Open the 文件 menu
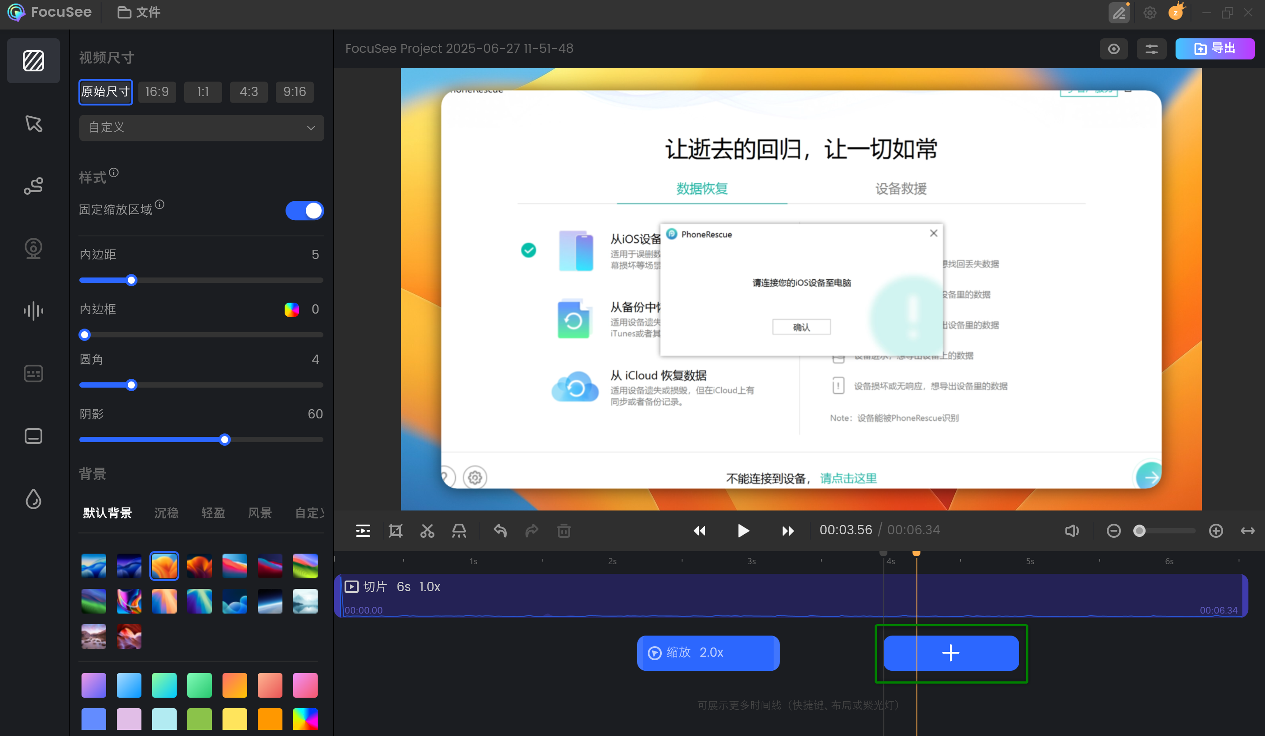This screenshot has height=736, width=1265. (139, 12)
